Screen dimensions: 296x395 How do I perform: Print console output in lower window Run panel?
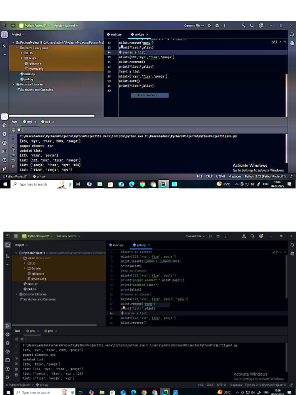[16, 369]
